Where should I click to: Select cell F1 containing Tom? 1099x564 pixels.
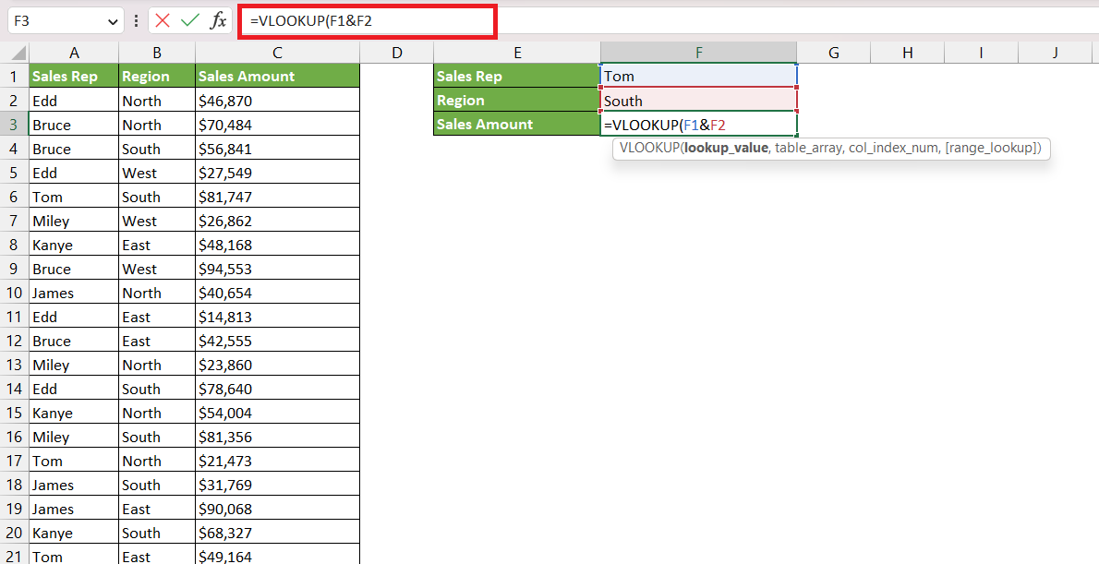pyautogui.click(x=699, y=77)
